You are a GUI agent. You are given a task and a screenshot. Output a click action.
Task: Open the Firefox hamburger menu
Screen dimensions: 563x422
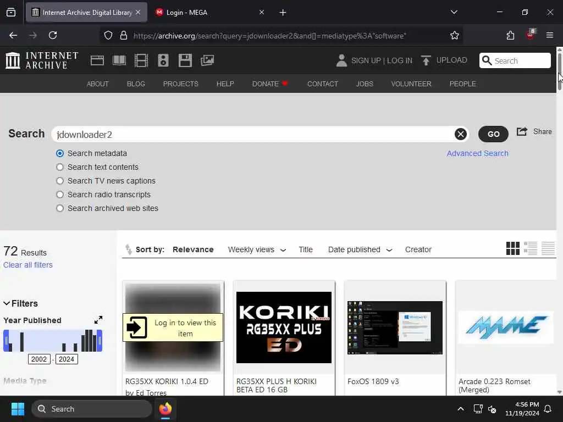[x=549, y=35]
